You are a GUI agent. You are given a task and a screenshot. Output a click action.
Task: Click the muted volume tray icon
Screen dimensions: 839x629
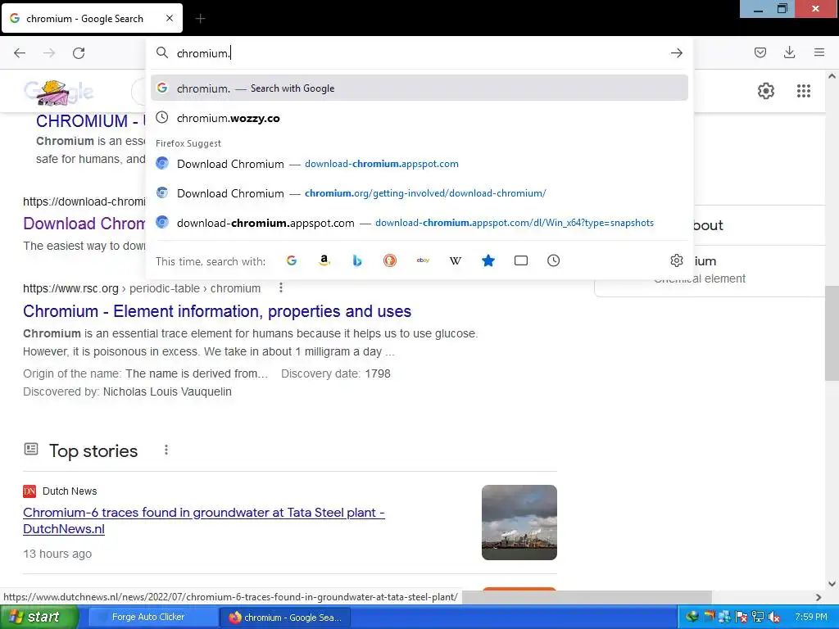[x=773, y=618]
